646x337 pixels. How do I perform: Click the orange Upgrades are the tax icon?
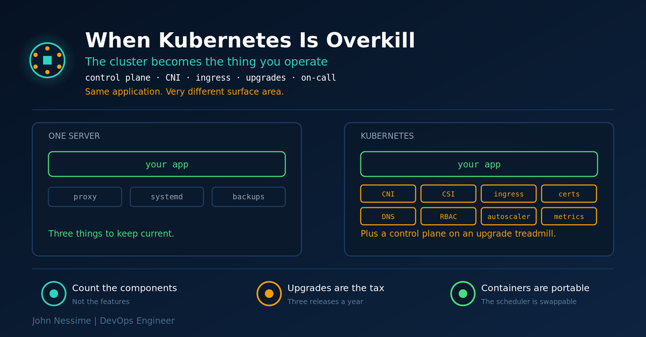point(269,293)
